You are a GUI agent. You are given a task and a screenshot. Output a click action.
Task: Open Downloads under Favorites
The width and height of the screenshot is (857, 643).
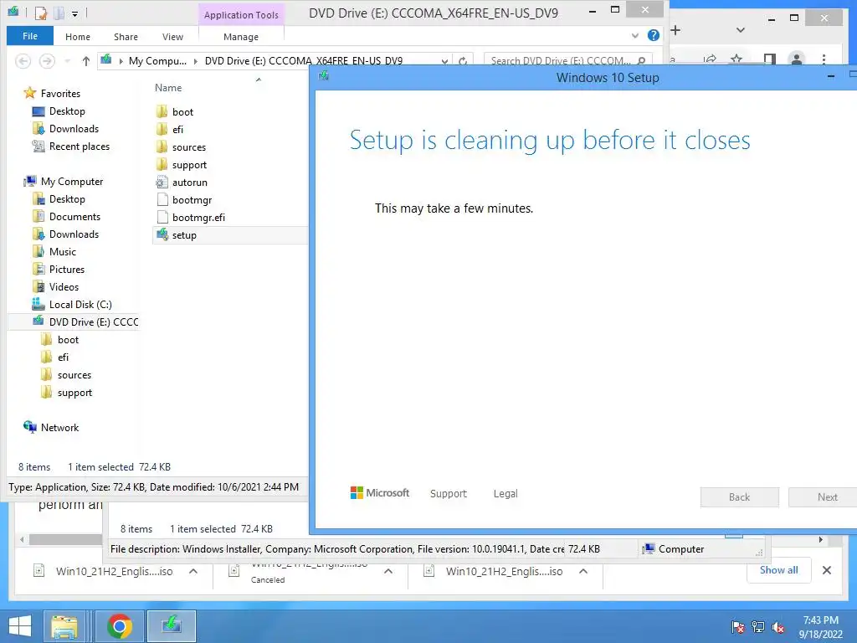(74, 128)
